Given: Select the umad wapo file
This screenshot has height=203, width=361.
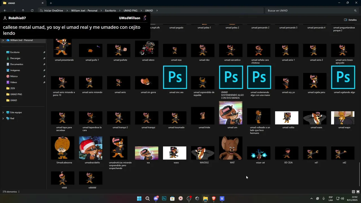Looking at the screenshot, I should 343,118.
